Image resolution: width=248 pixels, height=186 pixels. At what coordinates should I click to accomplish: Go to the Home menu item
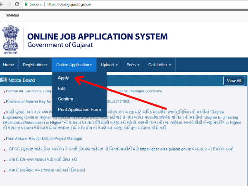tap(9, 65)
